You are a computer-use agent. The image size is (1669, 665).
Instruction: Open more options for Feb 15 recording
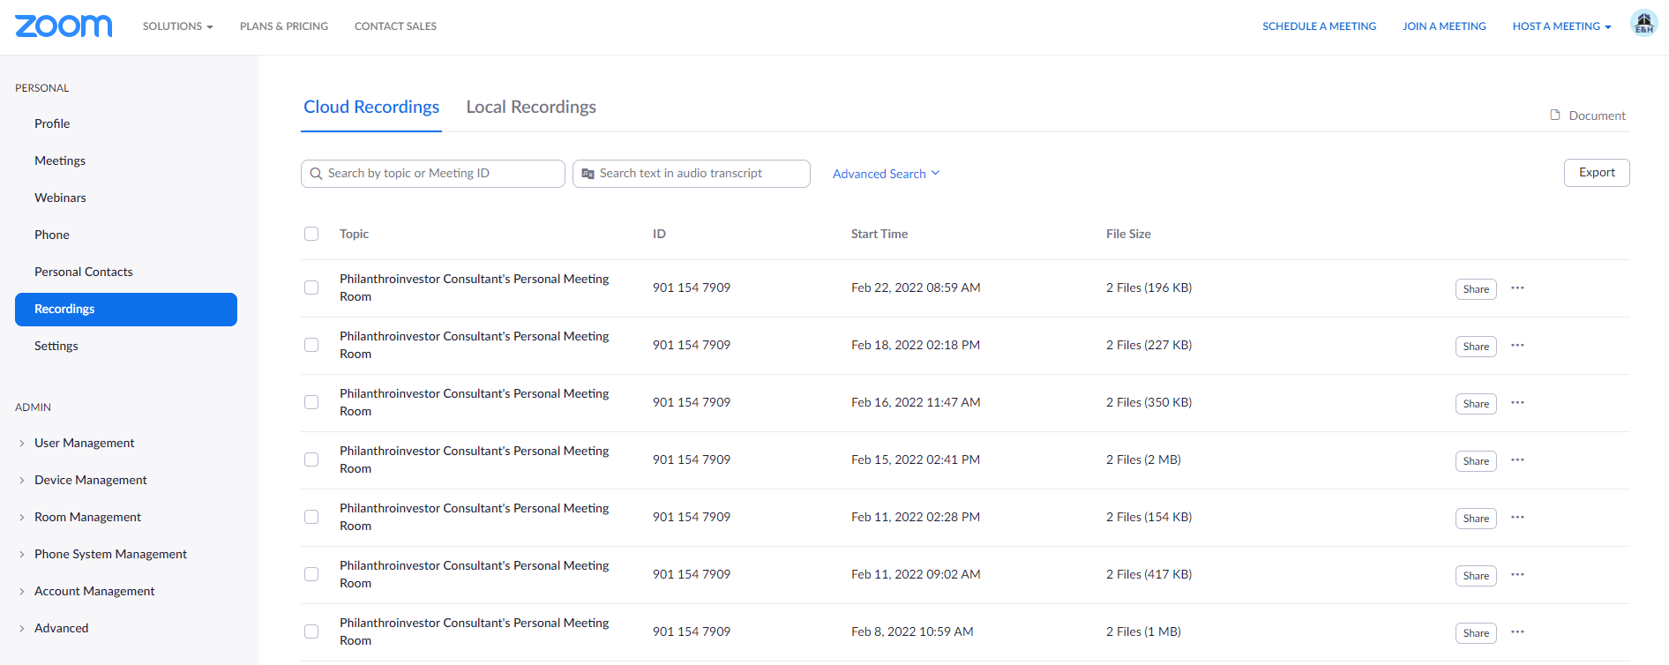pyautogui.click(x=1517, y=460)
